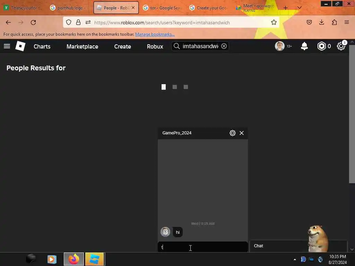The image size is (355, 266).
Task: Switch to 'Thank you for' tab
Action: (x=23, y=8)
